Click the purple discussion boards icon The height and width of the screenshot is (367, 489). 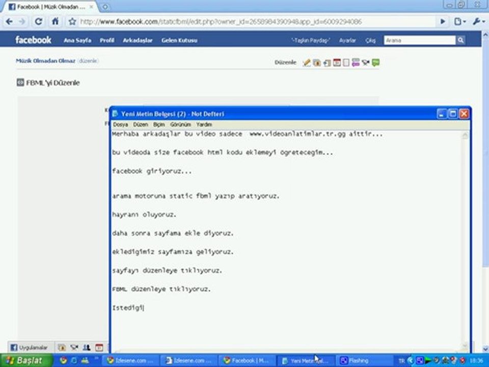pos(356,63)
